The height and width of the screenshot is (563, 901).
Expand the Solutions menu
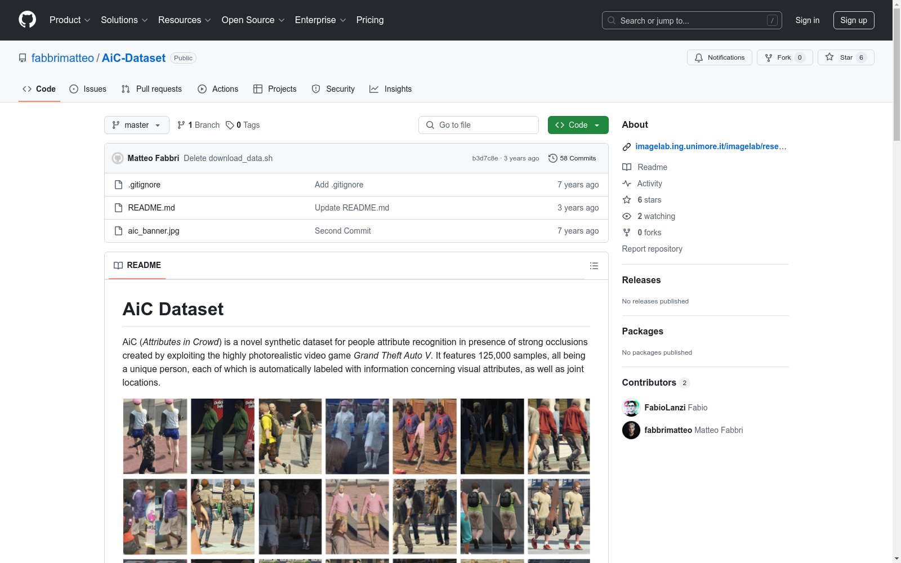(124, 20)
